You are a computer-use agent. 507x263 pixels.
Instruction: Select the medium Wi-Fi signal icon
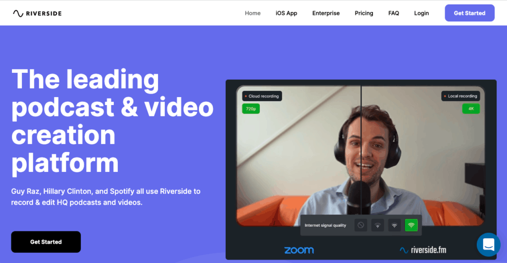[395, 225]
